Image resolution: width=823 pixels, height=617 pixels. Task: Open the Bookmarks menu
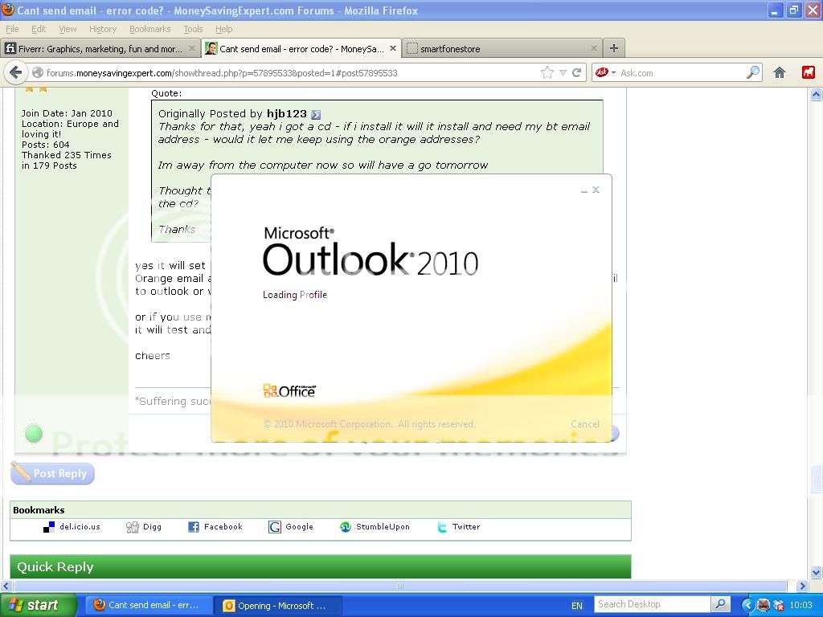pyautogui.click(x=149, y=29)
